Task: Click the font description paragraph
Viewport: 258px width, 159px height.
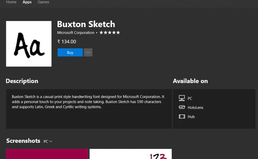Action: tap(88, 102)
